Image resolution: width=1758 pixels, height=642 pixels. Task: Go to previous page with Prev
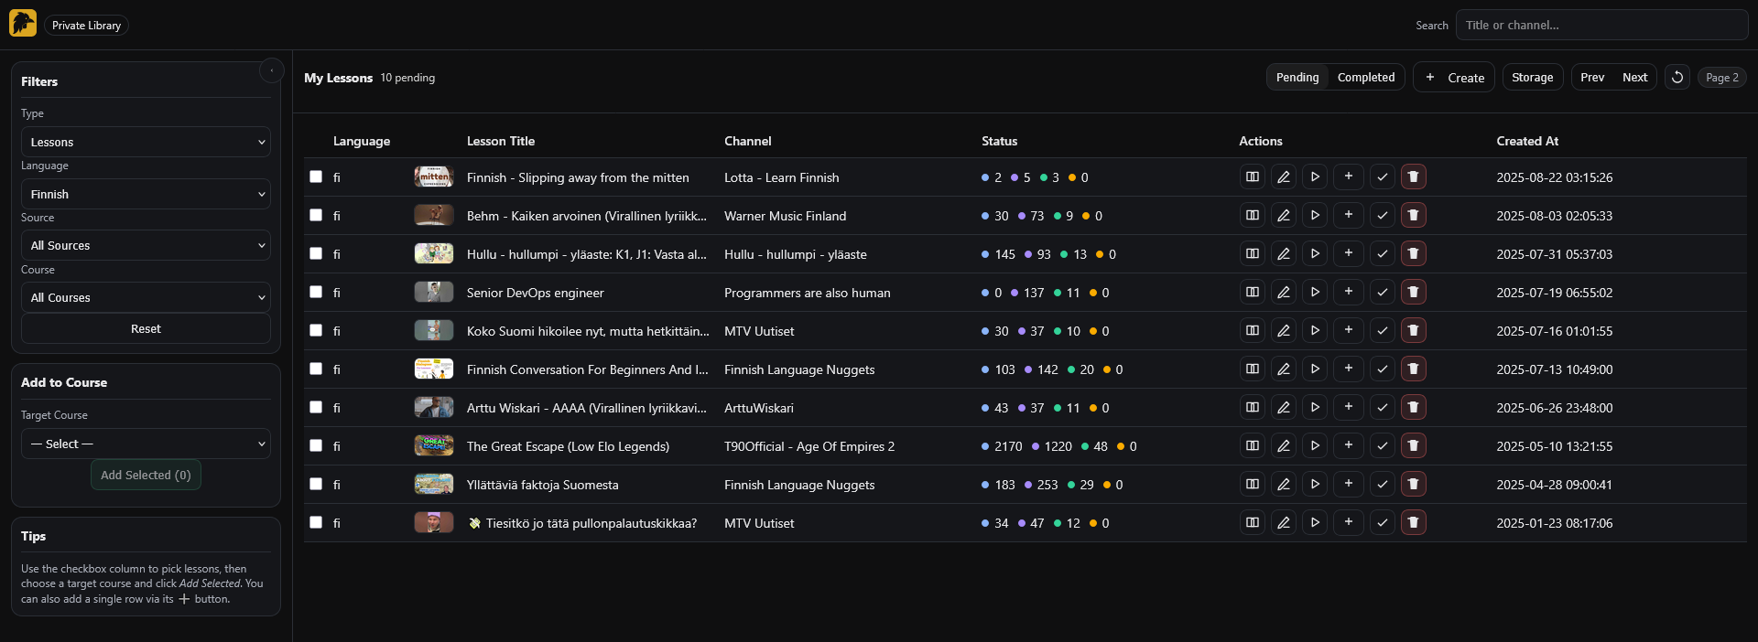[x=1592, y=78]
